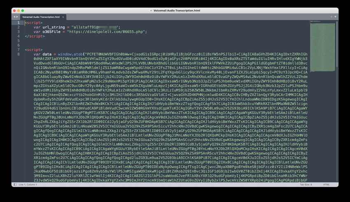The height and width of the screenshot is (202, 350).
Task: Click line number 1 in the gutter
Action: (19, 23)
